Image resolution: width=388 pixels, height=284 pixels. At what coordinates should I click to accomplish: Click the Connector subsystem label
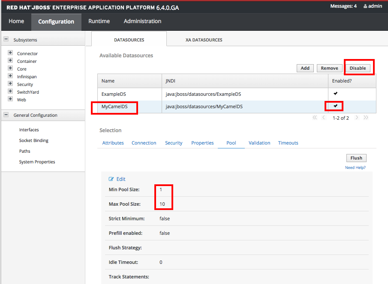[x=27, y=53]
